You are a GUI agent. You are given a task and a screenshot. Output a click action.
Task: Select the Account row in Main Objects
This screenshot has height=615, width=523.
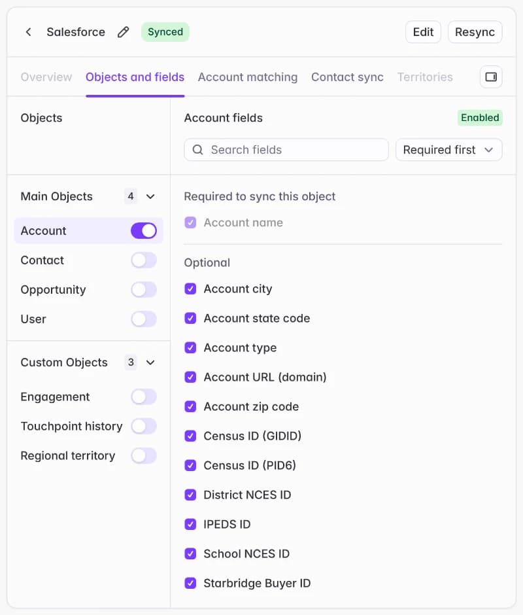coord(89,230)
